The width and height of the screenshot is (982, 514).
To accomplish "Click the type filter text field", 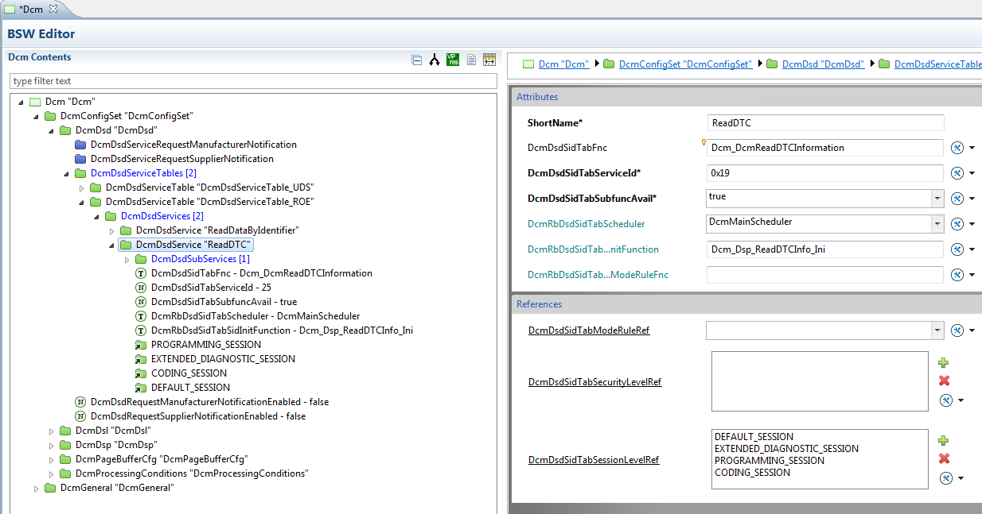I will pos(252,81).
